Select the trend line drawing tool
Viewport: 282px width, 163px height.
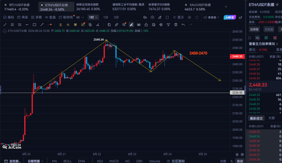pyautogui.click(x=5, y=25)
